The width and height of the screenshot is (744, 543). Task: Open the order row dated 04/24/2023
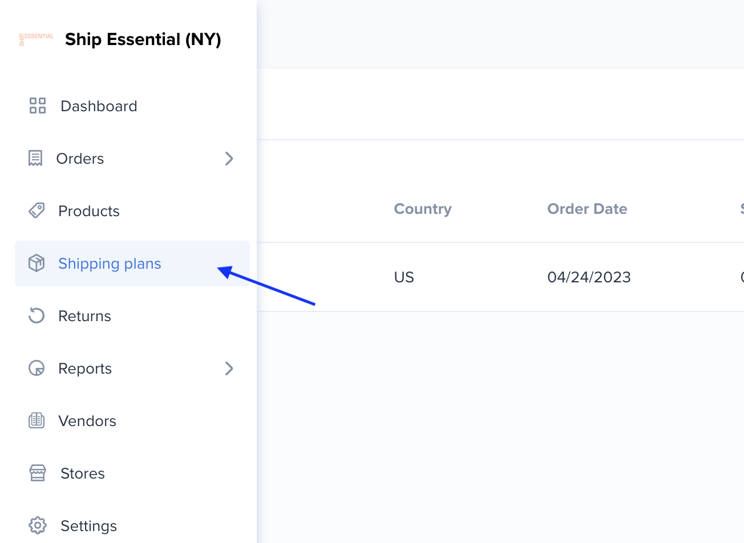pos(500,277)
